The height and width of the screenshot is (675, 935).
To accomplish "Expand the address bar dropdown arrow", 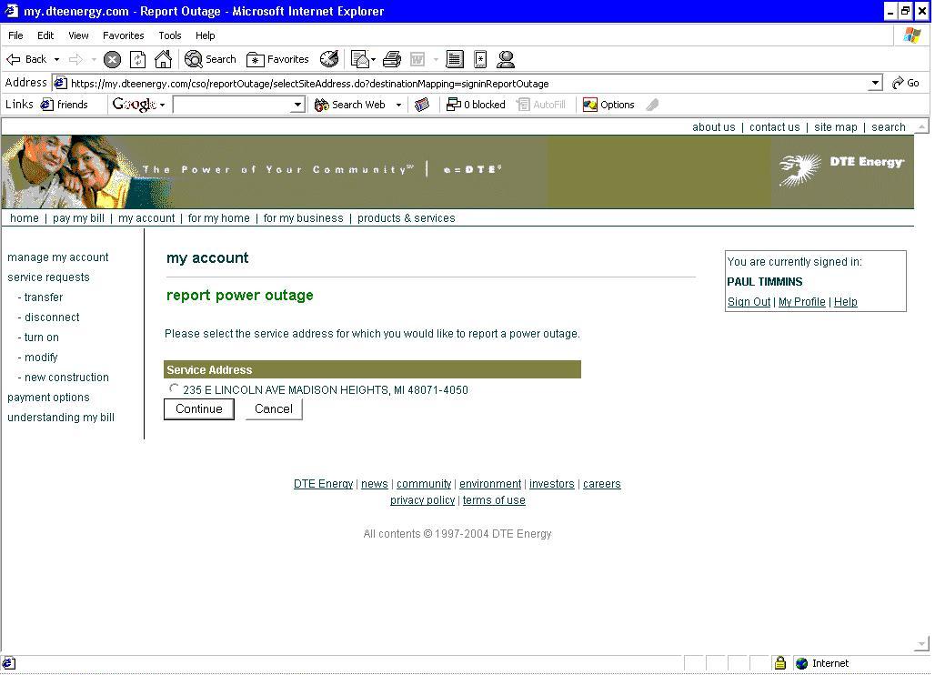I will coord(875,83).
